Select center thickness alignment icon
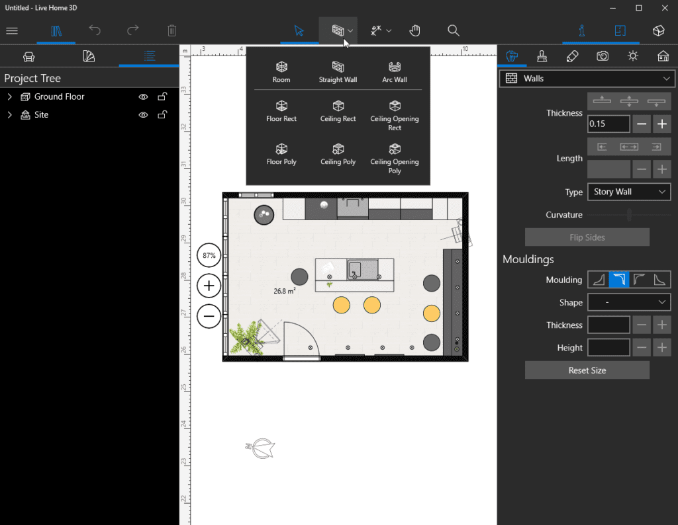 pos(629,101)
